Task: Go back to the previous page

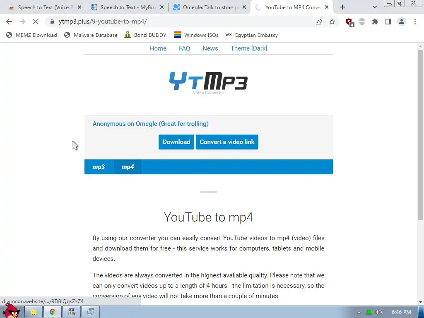Action: (9, 22)
